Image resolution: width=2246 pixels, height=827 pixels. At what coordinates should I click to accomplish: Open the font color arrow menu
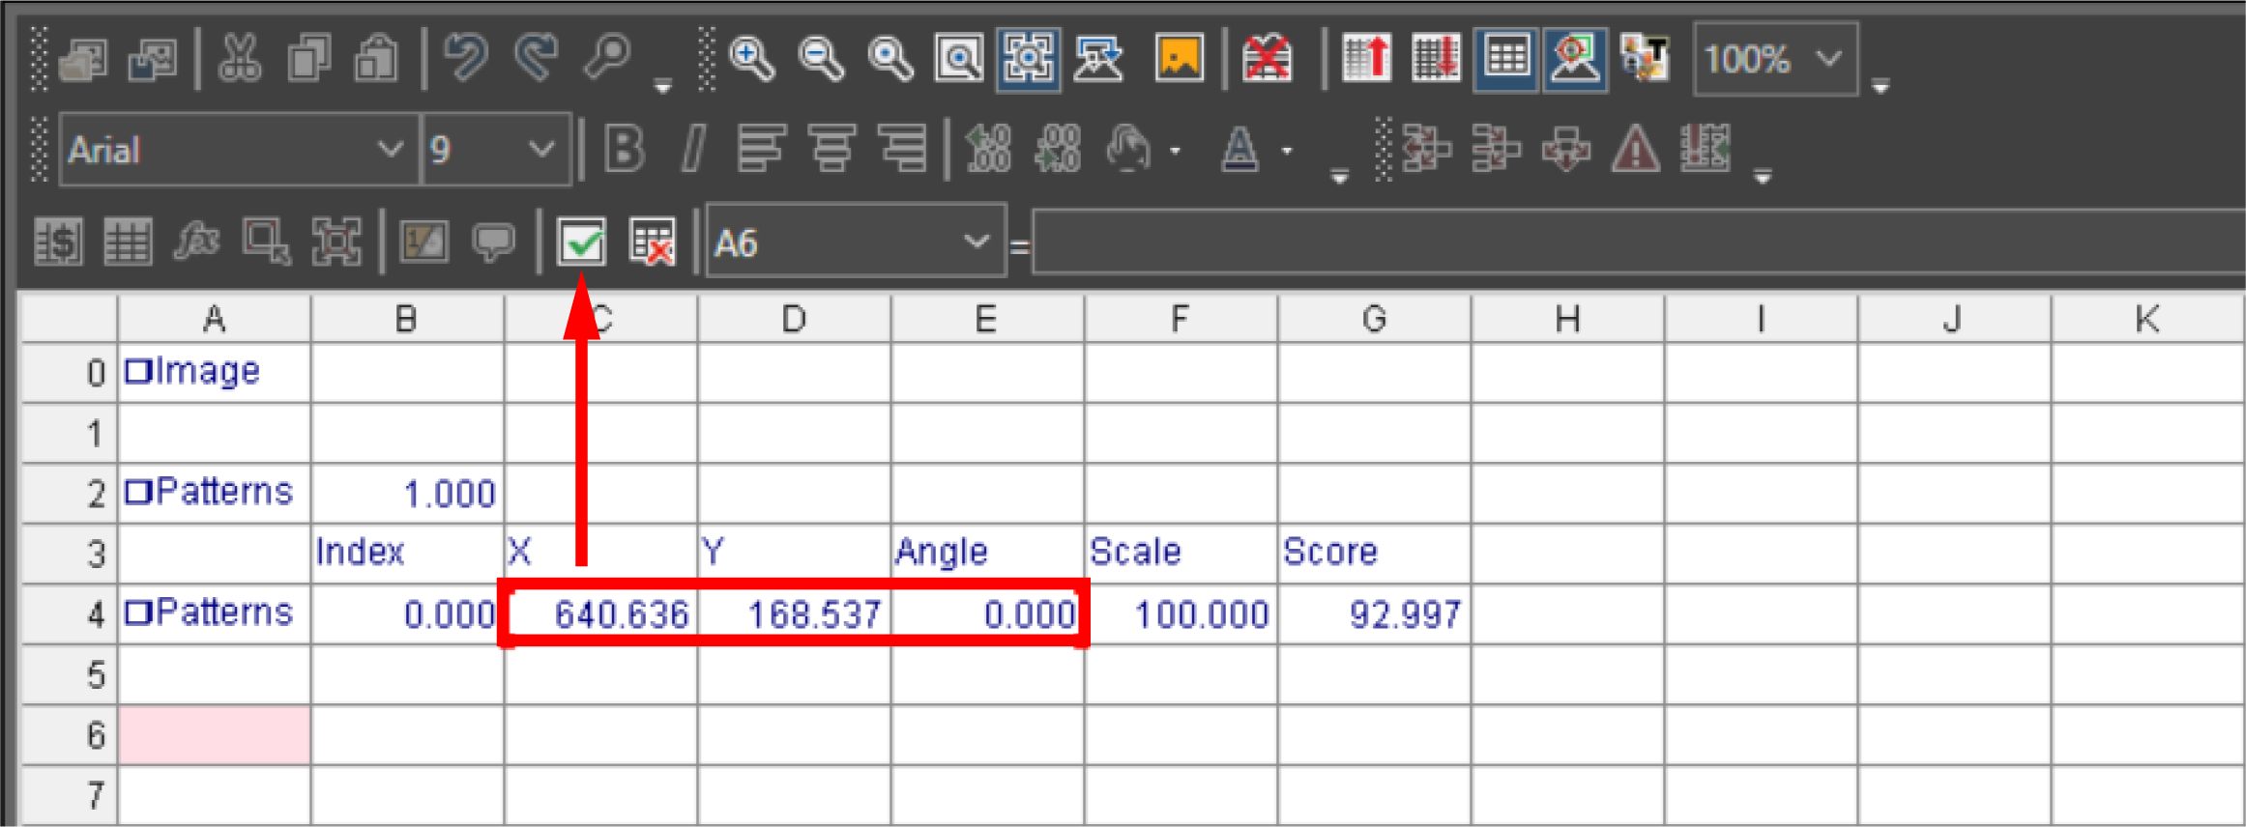1287,151
